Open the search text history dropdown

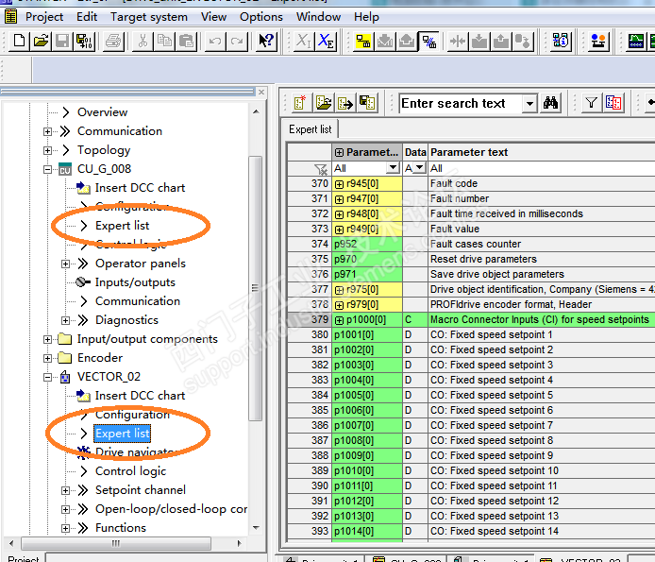pos(529,103)
